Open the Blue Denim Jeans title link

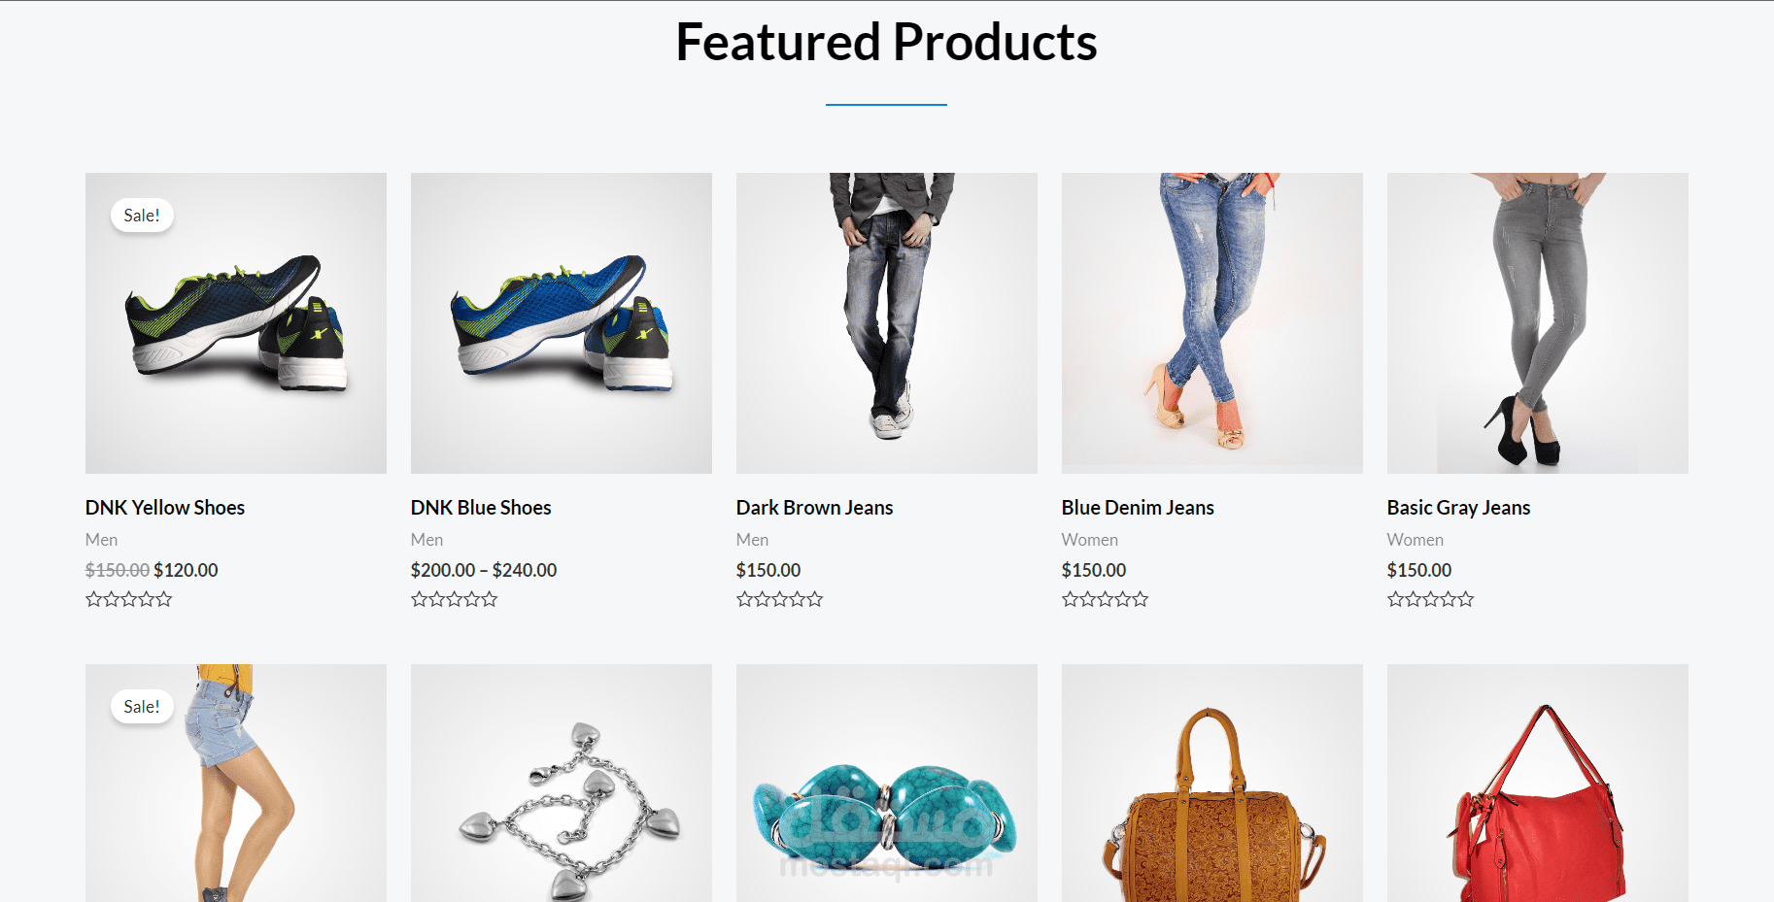(x=1138, y=508)
